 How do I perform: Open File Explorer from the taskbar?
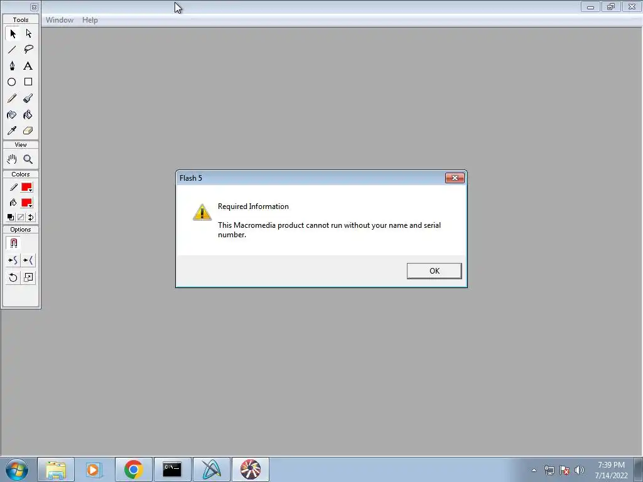(56, 469)
